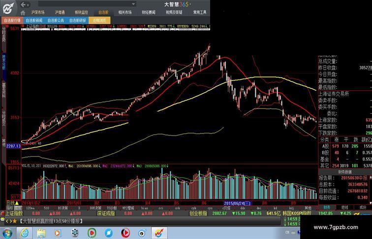Select the ddx indicator tab
Screen dimensions: 372x239
[x=243, y=208]
